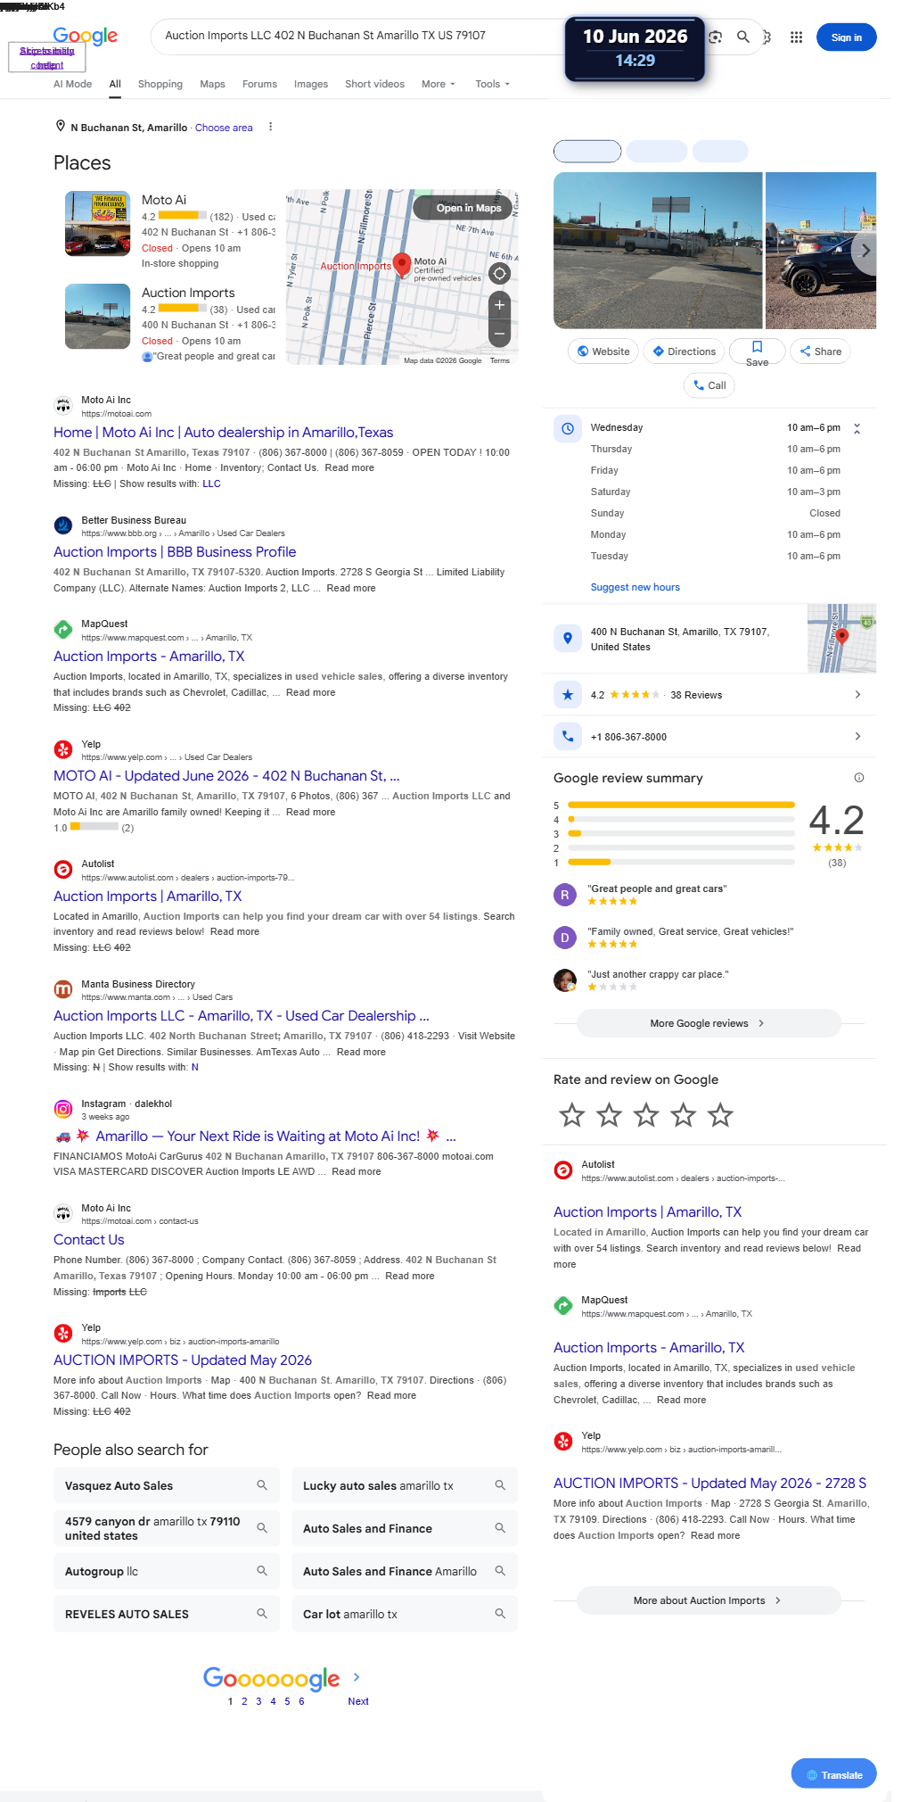This screenshot has height=1802, width=902.
Task: Open location options three-dot menu
Action: (x=270, y=127)
